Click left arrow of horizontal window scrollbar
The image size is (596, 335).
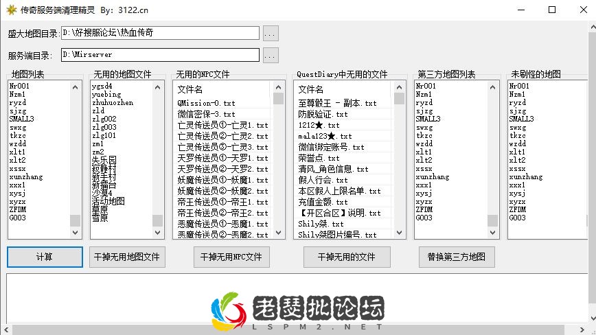(x=6, y=330)
